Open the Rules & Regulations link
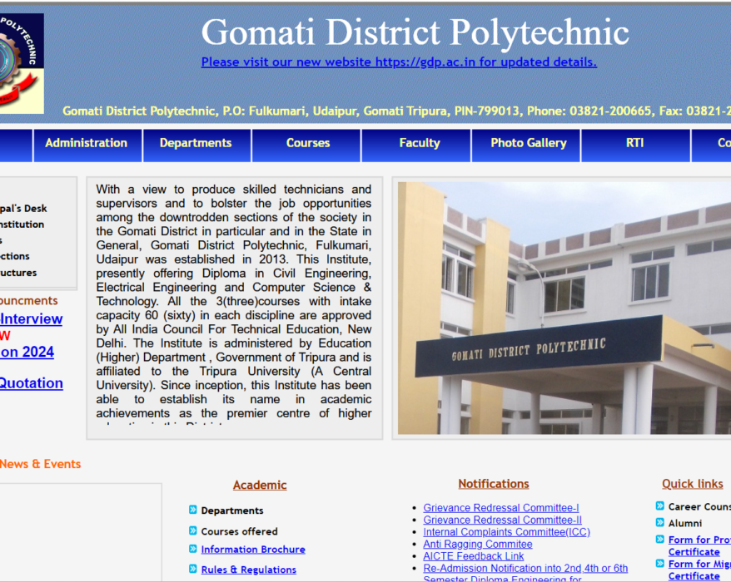The width and height of the screenshot is (731, 582). pyautogui.click(x=248, y=570)
